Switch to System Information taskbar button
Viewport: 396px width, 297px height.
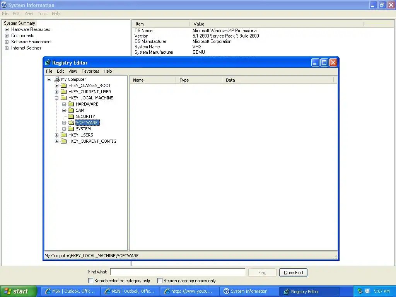pos(249,292)
